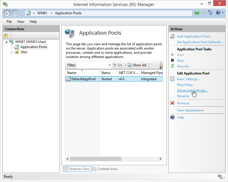Click the Add Application Pool icon
Image resolution: width=228 pixels, height=182 pixels.
[172, 36]
